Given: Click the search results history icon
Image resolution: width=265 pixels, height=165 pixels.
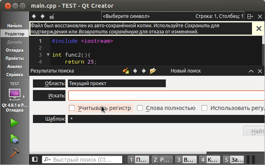Looking at the screenshot, I should pos(126,71).
